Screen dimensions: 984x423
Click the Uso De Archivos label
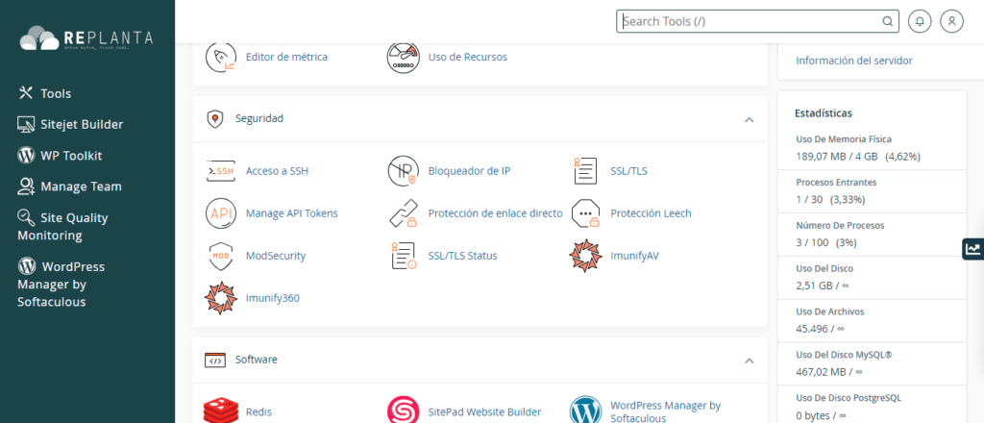[x=829, y=311]
